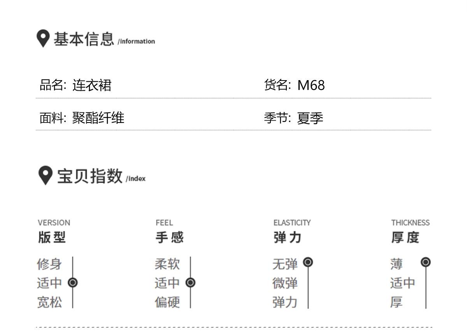The height and width of the screenshot is (335, 467).
Task: Select the 微弹 elasticity option
Action: click(285, 283)
